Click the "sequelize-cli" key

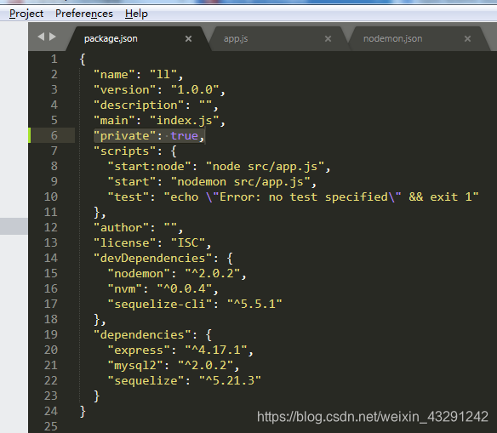coord(160,304)
